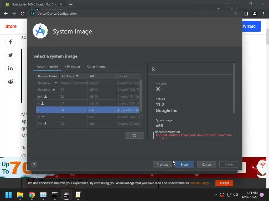This screenshot has height=201, width=269.
Task: Click the blue Wizard button
Action: coord(251,26)
